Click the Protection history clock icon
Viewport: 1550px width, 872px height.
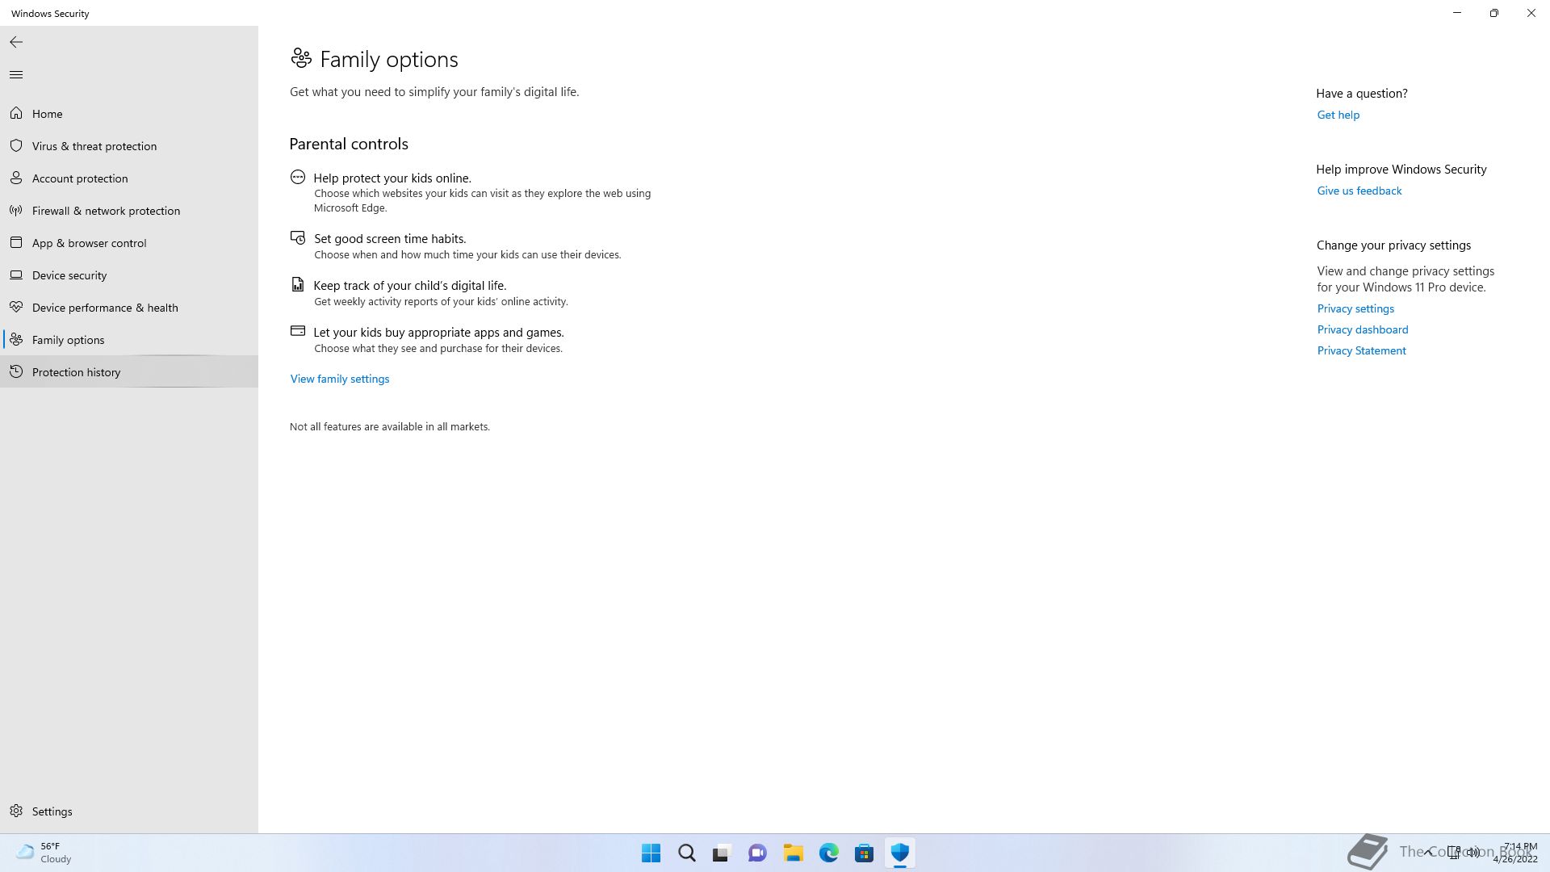16,372
